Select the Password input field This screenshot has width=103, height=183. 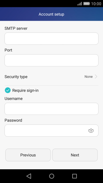51,130
